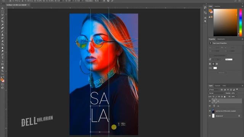Click the out-of-gamut warning icon

pyautogui.click(x=210, y=17)
